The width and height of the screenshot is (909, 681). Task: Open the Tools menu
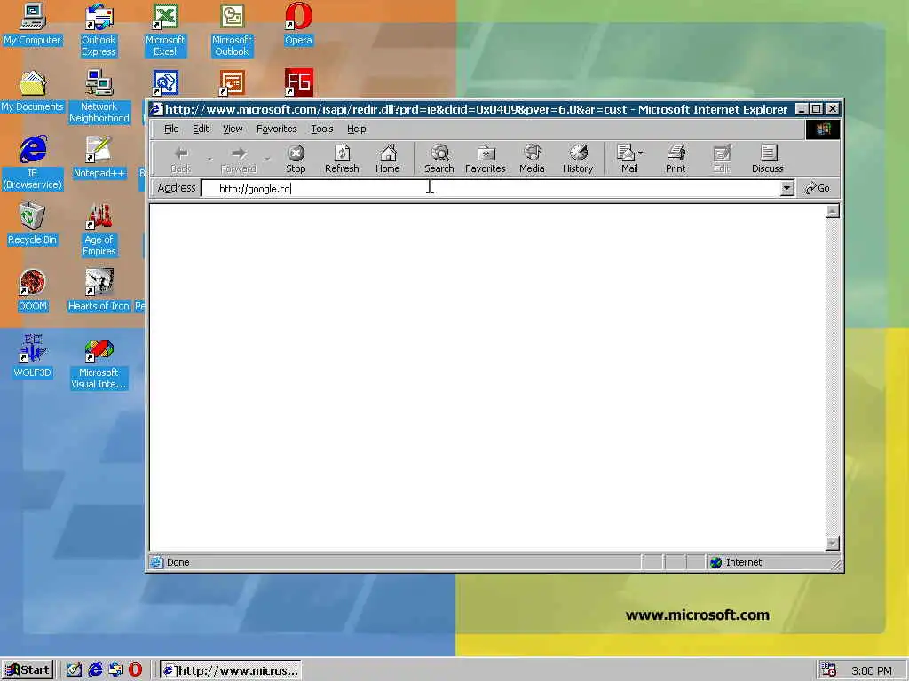pyautogui.click(x=322, y=129)
